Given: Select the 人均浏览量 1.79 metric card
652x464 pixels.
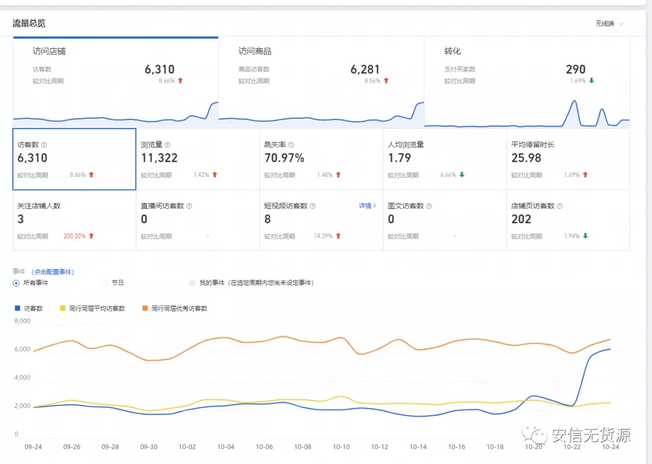Looking at the screenshot, I should pyautogui.click(x=445, y=159).
